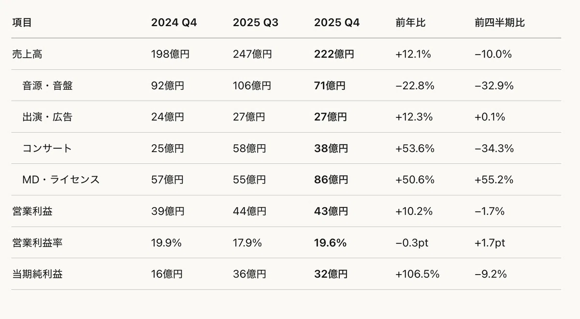Click the 項目 column header
Screen dimensions: 580x319
pyautogui.click(x=22, y=23)
